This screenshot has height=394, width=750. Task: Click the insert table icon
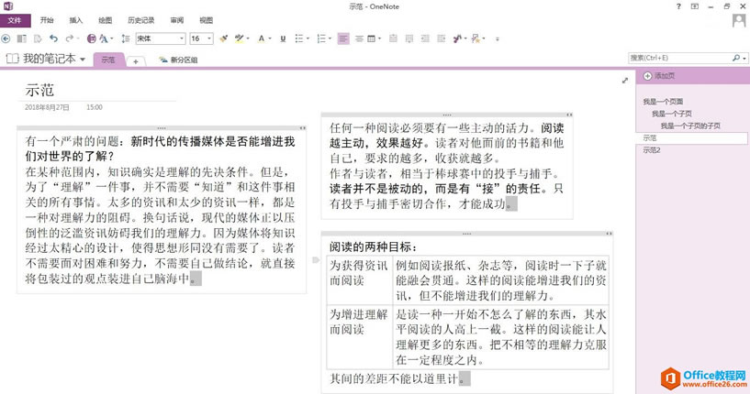[371, 38]
